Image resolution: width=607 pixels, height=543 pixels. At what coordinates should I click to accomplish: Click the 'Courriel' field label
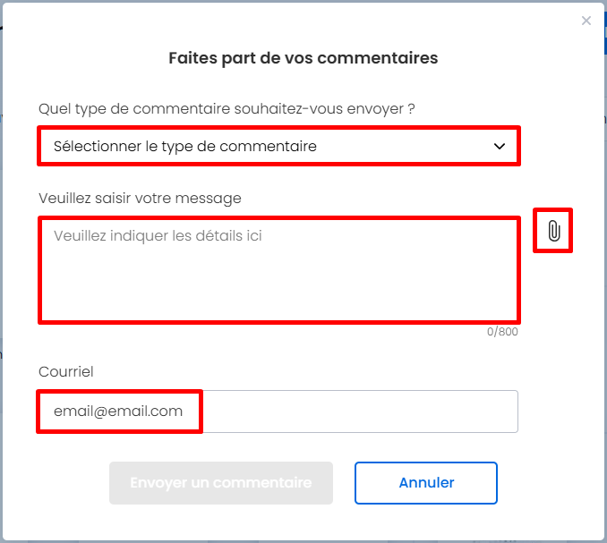66,371
